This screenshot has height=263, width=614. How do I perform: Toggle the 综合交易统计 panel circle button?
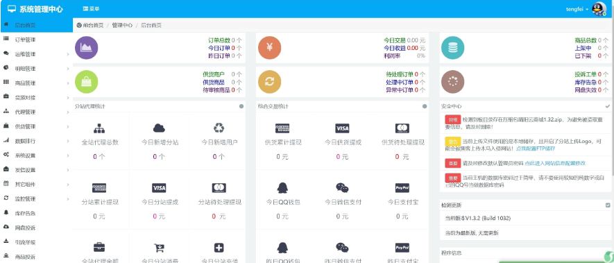425,106
